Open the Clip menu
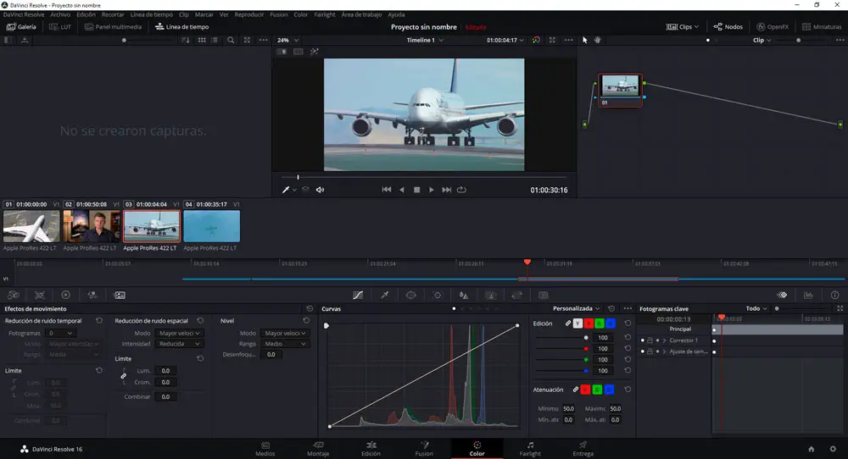Viewport: 848px width, 459px height. [x=184, y=14]
